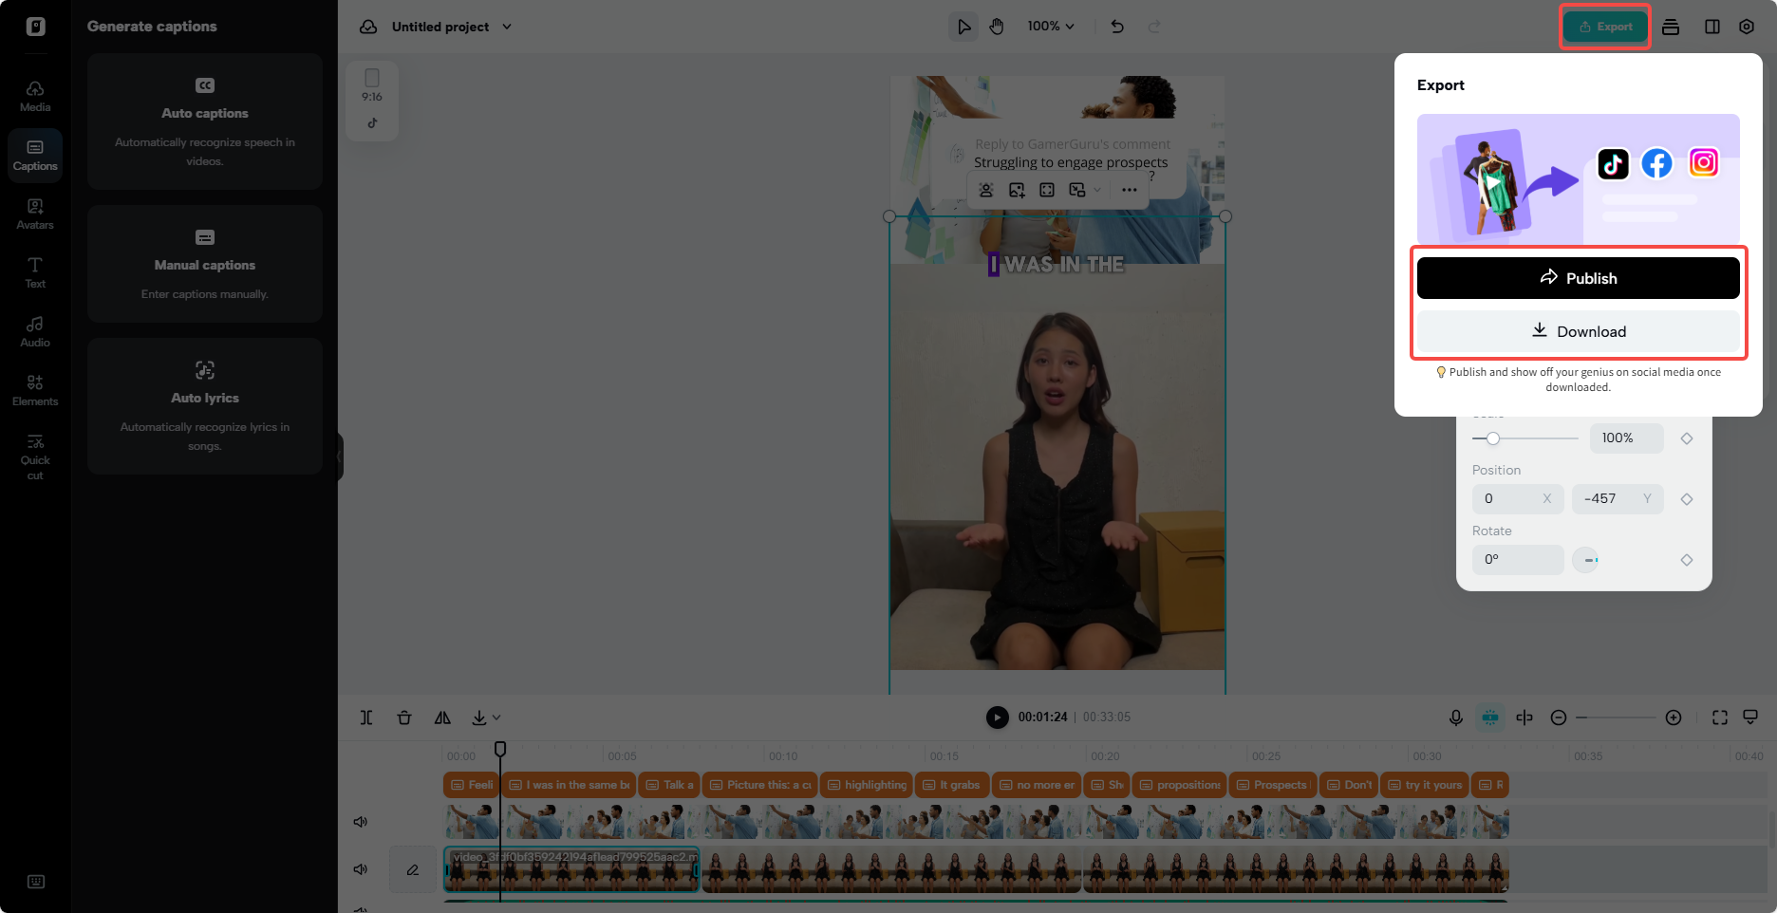
Task: Open the voiceover microphone tool
Action: (x=1456, y=717)
